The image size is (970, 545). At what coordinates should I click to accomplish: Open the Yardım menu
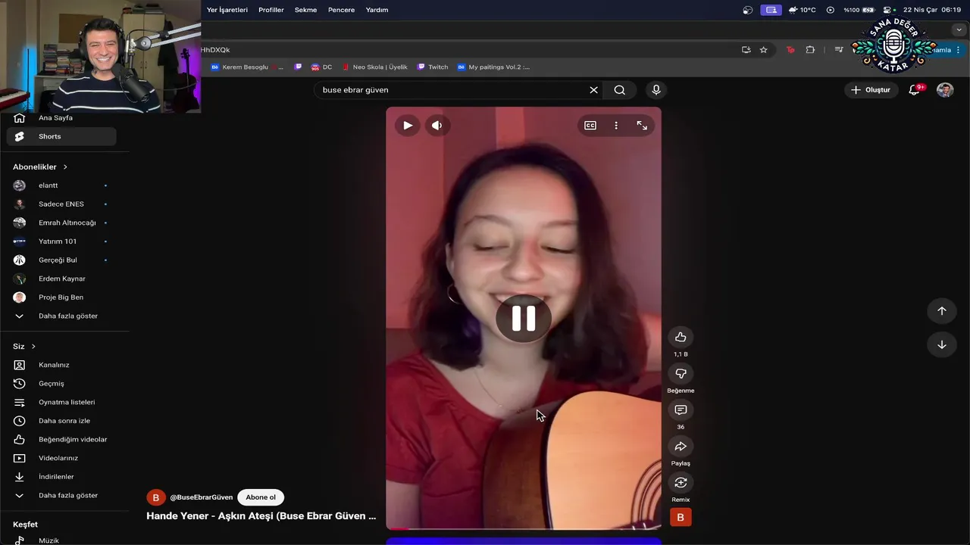tap(377, 10)
